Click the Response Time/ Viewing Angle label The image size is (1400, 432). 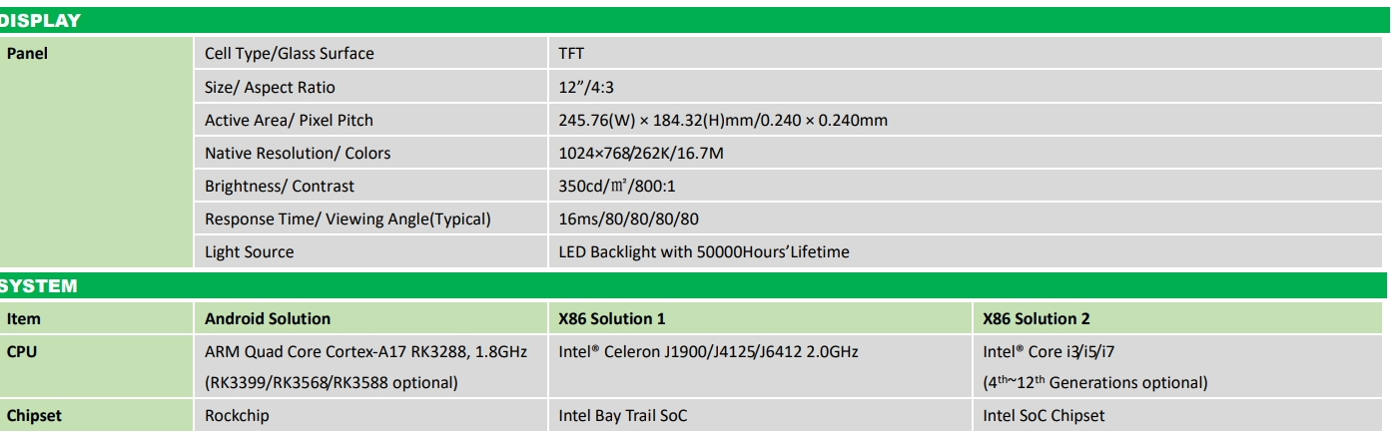tap(348, 218)
